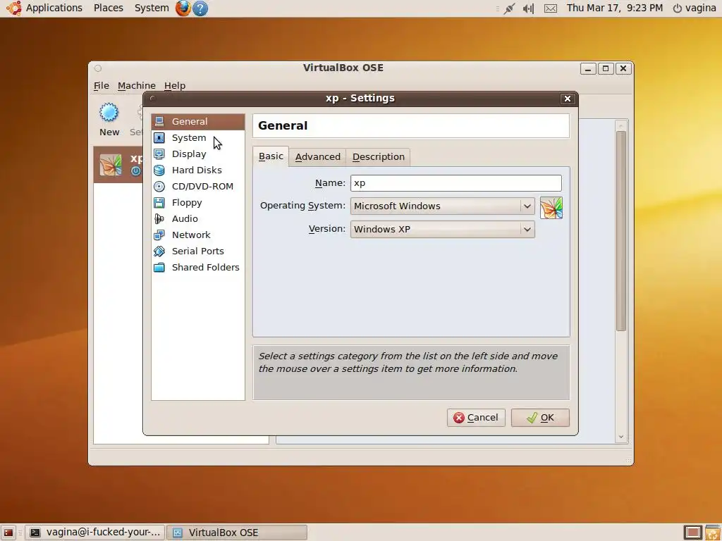Click the xp virtual machine icon in list
The image size is (722, 541).
[x=111, y=165]
